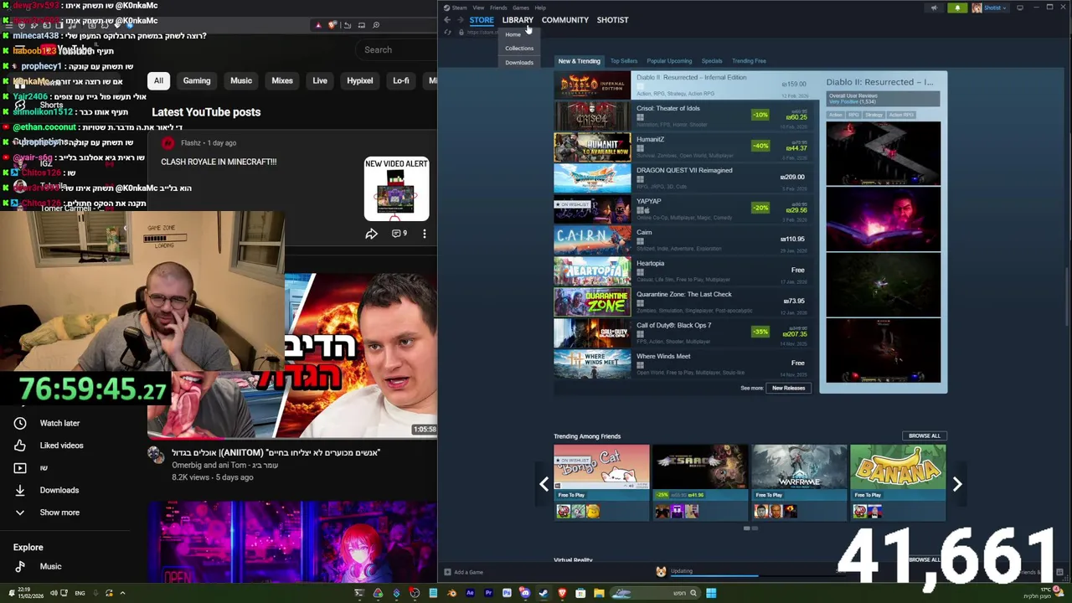Click the browser zoom magnifier icon
Viewport: 1072px width, 603px height.
tap(376, 25)
